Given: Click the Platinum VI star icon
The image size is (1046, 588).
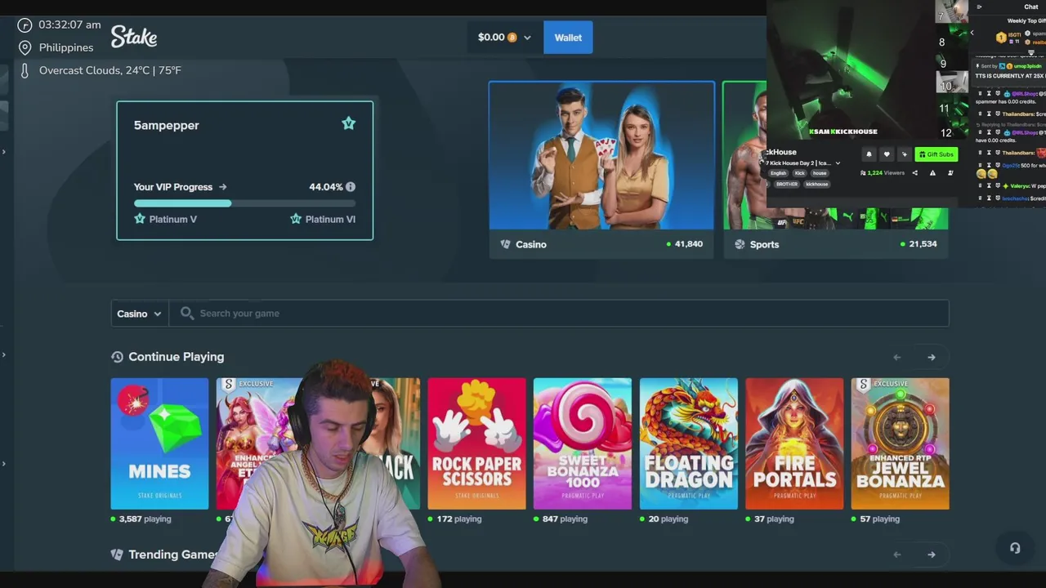Looking at the screenshot, I should pyautogui.click(x=296, y=219).
